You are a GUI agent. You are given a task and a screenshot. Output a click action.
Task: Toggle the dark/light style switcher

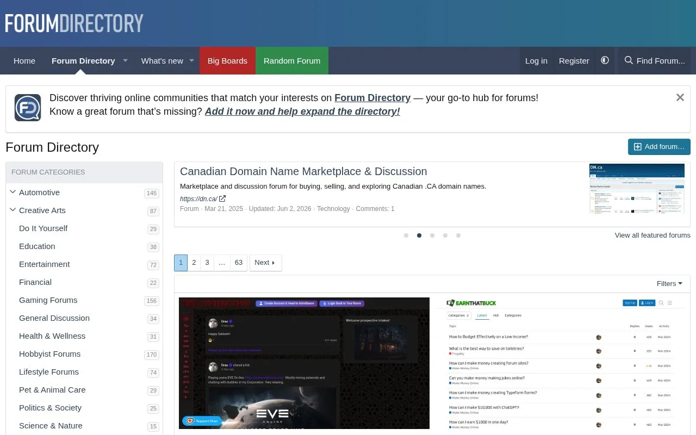point(605,60)
